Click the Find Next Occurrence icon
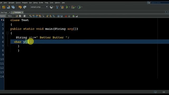 [x=37, y=16]
